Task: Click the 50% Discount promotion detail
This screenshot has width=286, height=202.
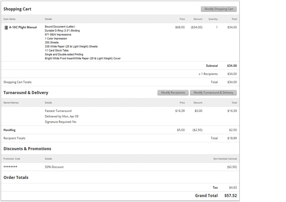Action: tap(54, 167)
